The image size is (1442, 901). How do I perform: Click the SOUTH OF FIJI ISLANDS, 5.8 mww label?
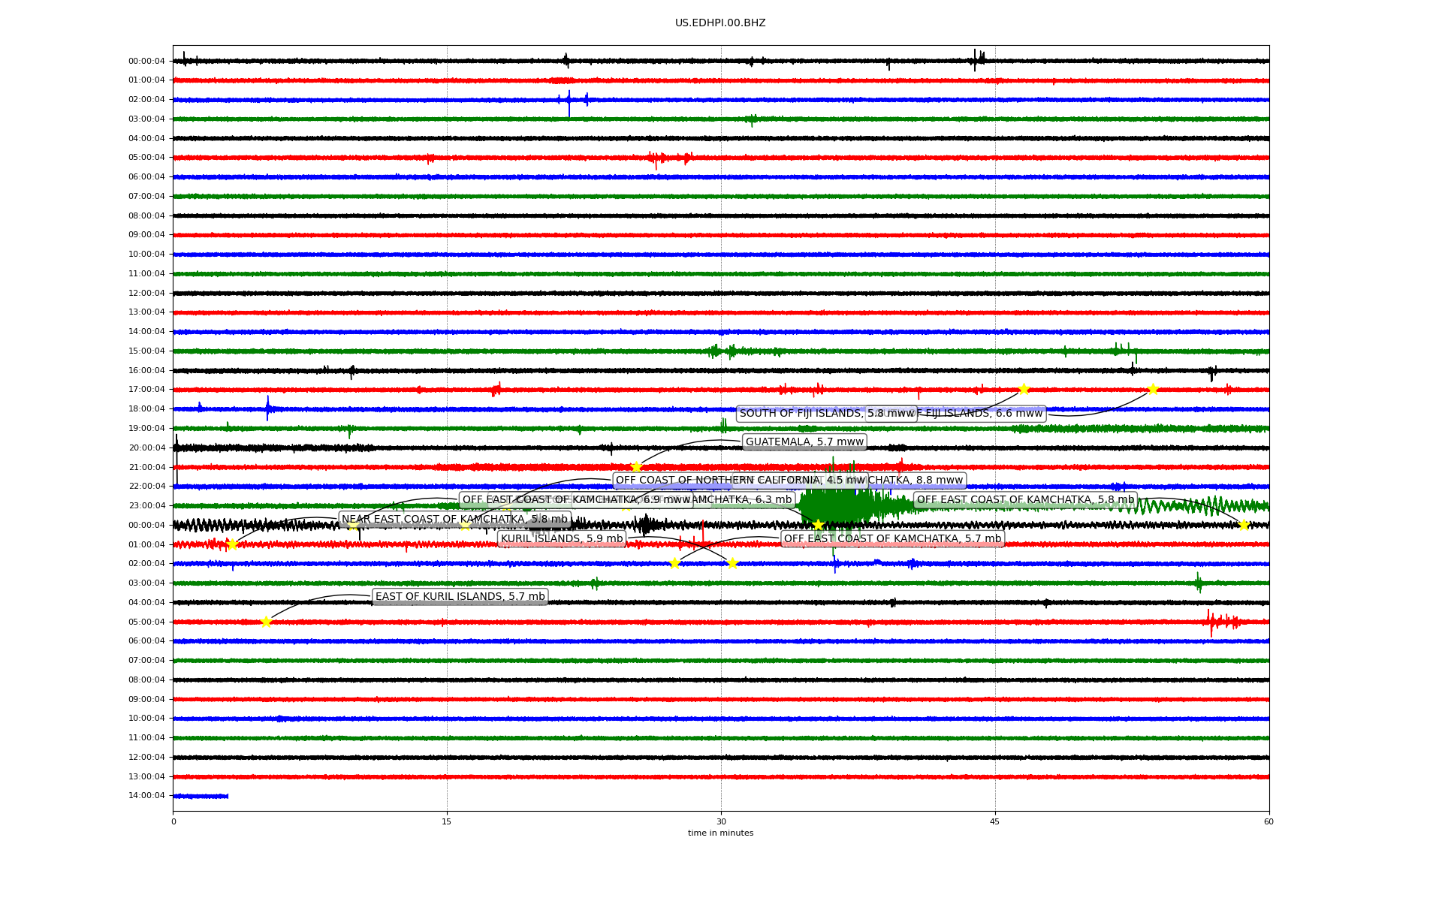pos(826,414)
